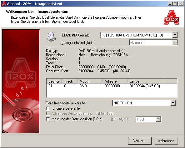The width and height of the screenshot is (185, 148).
Task: Toggle Advanced Sector Scanning checkbox
Action: [48, 113]
